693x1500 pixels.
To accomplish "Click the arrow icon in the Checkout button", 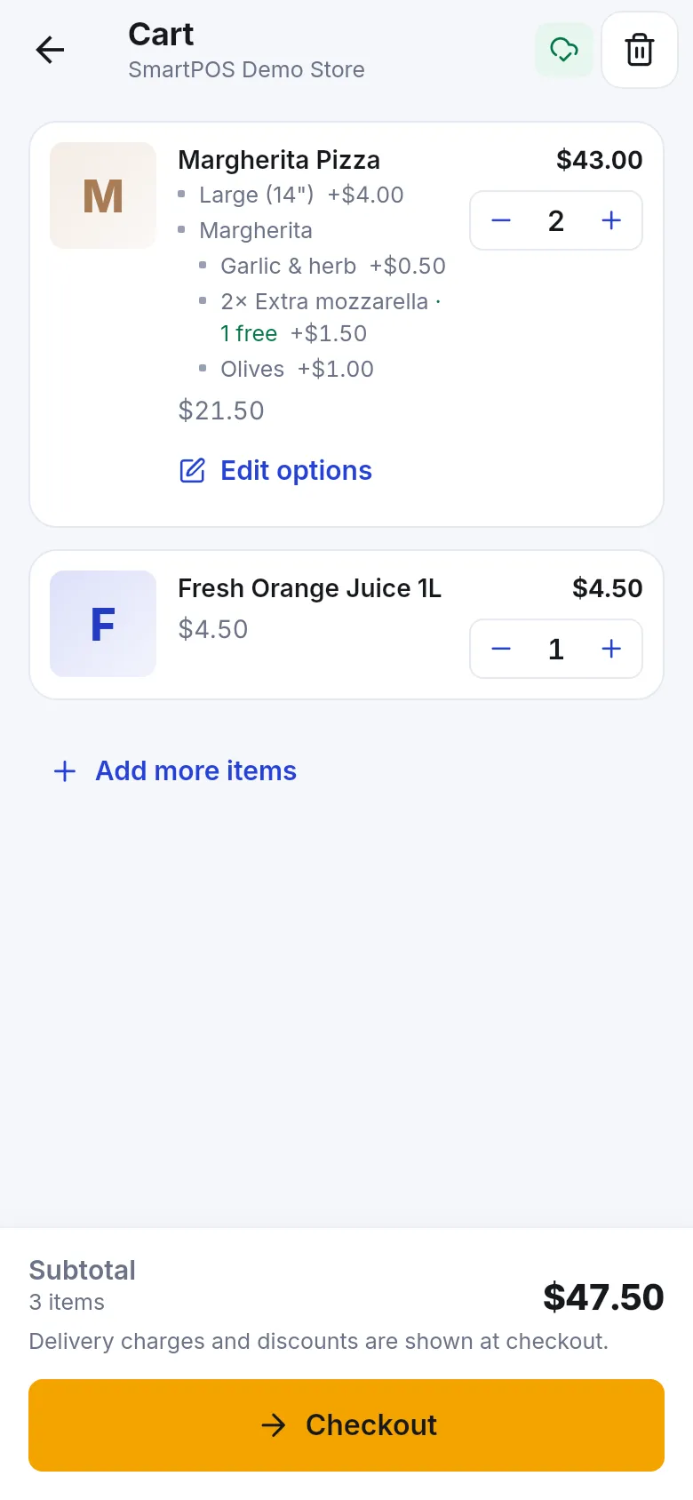I will 274,1425.
